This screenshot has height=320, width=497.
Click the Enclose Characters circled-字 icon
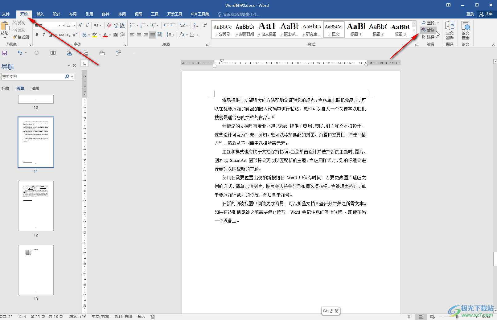pos(122,35)
